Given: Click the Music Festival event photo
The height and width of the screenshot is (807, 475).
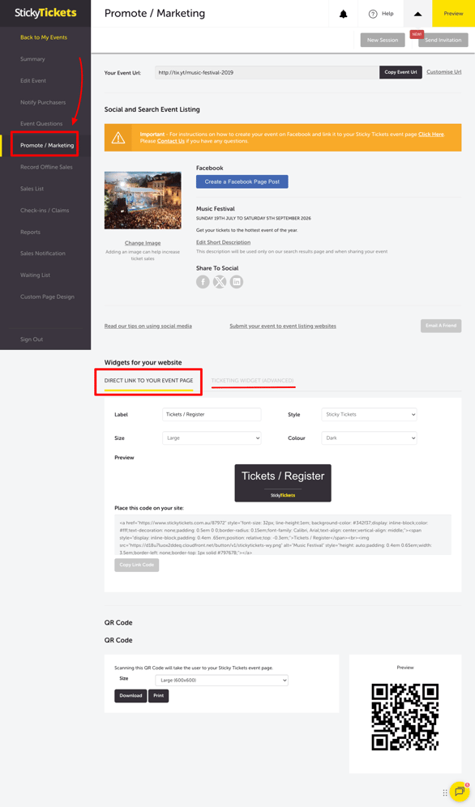Looking at the screenshot, I should tap(143, 200).
